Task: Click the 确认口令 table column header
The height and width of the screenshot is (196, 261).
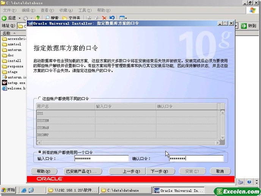Action: 187,107
